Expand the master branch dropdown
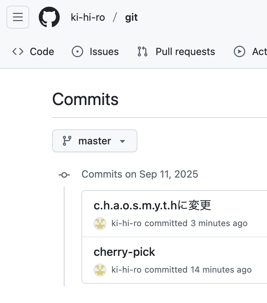 pos(95,141)
